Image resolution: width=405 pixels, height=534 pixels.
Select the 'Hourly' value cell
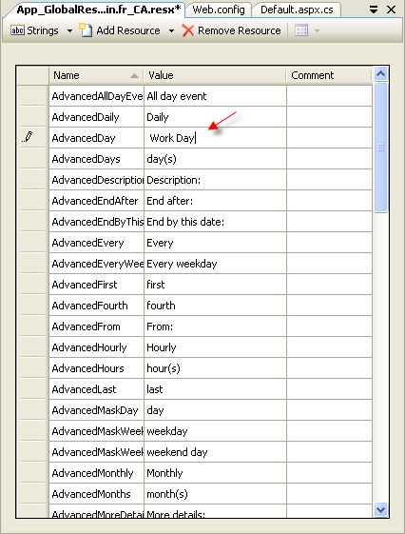216,347
